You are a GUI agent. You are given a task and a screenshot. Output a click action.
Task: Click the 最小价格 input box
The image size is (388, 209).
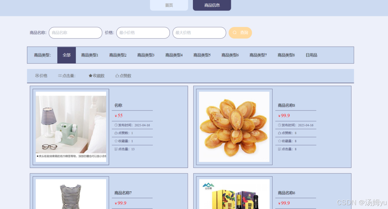coord(143,33)
